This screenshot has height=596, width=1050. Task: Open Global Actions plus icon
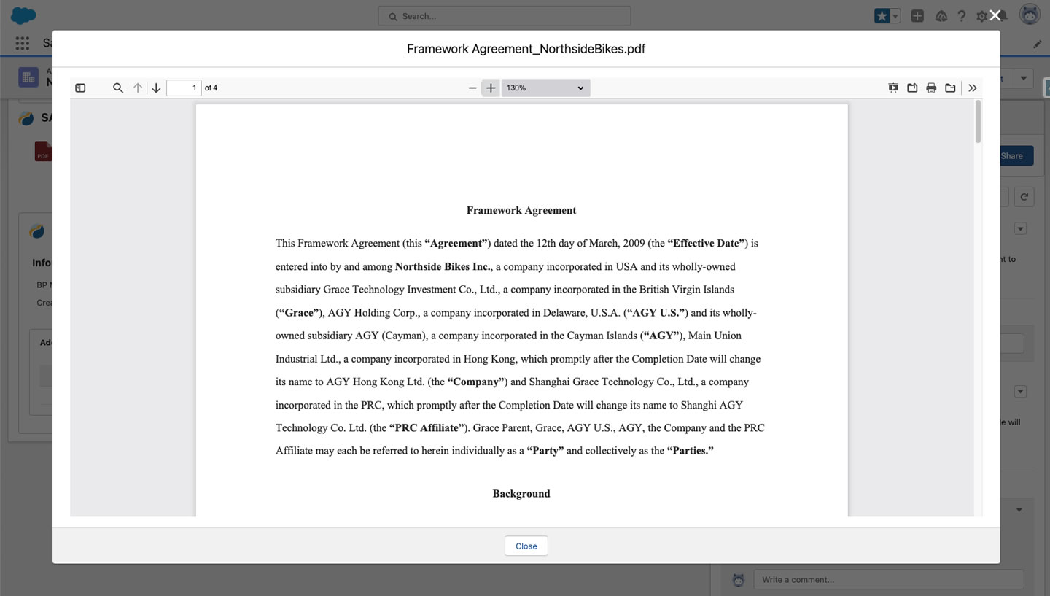click(917, 16)
